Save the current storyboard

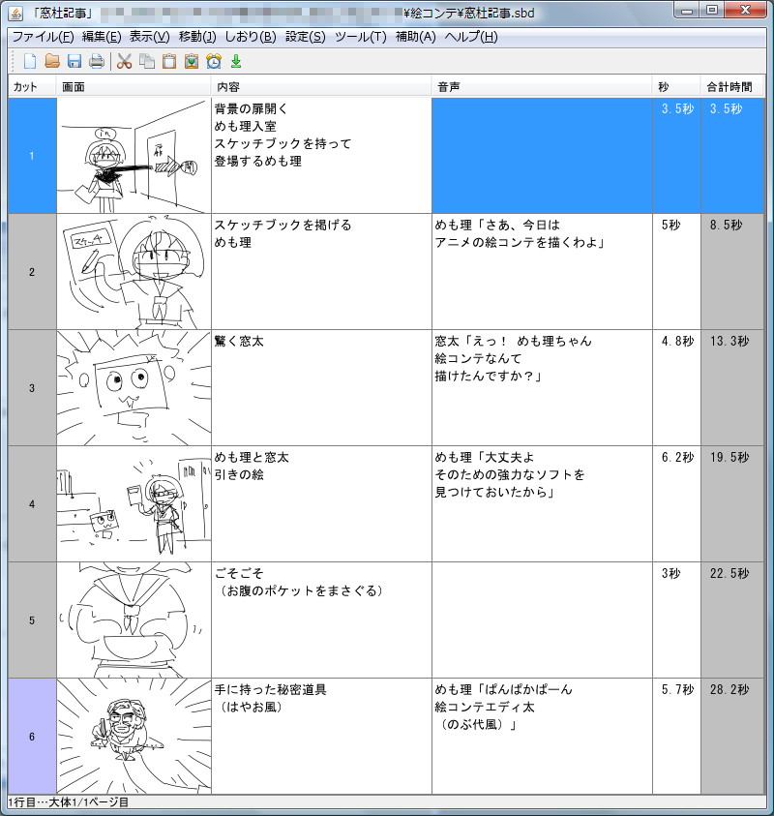tap(74, 60)
